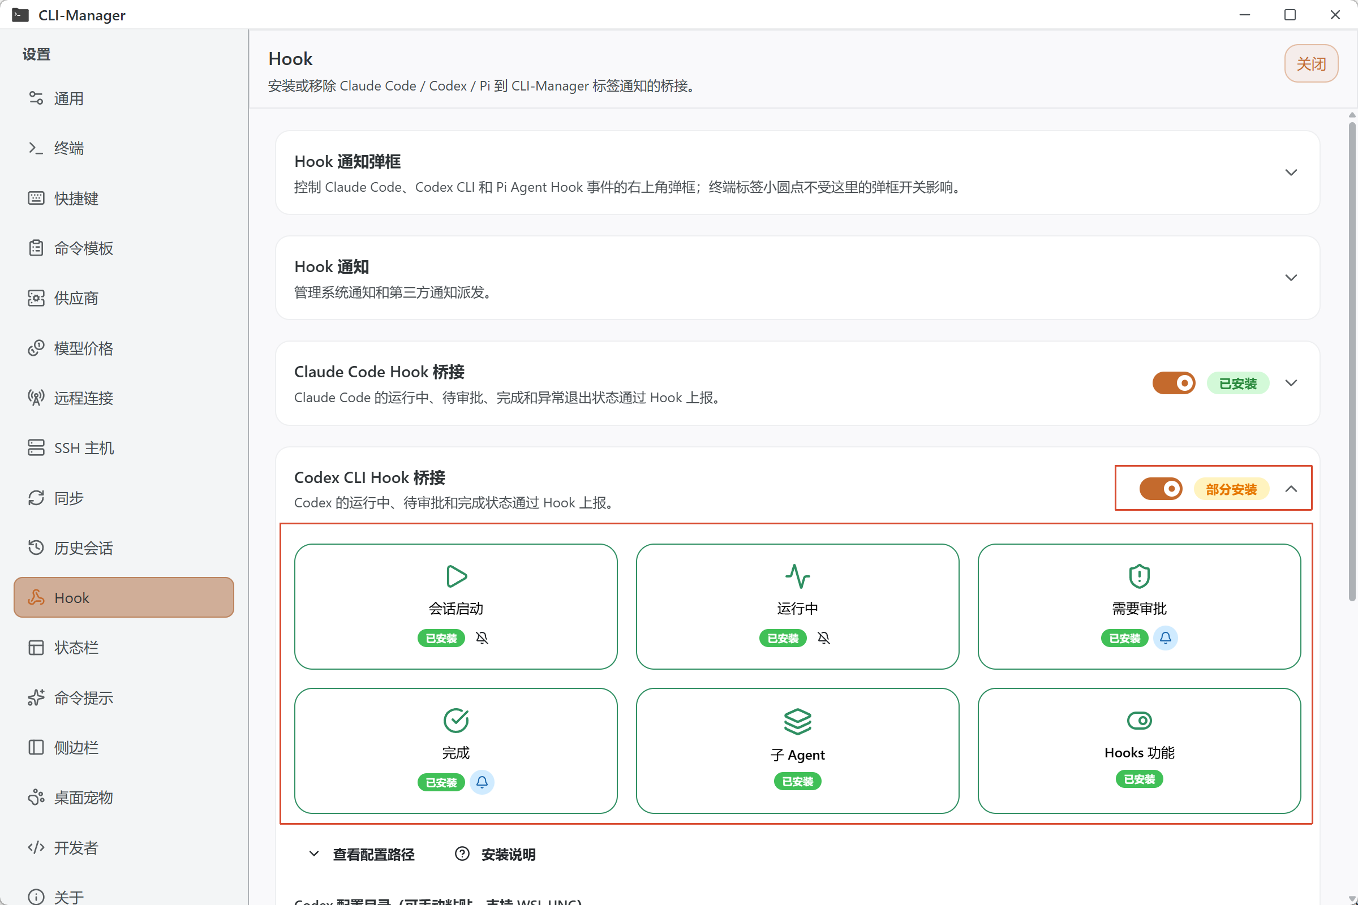
Task: Enable notification bell for 运行中
Action: (823, 638)
